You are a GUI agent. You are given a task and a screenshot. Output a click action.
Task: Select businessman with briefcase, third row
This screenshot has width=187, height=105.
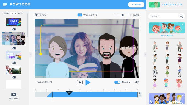tap(155, 72)
